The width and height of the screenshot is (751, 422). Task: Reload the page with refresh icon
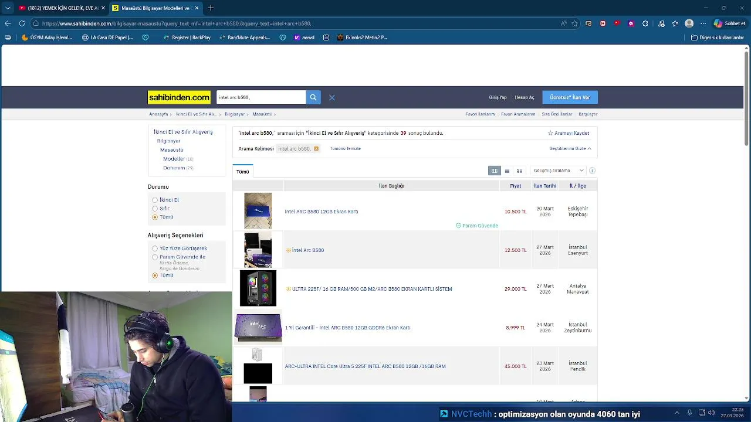pyautogui.click(x=22, y=23)
